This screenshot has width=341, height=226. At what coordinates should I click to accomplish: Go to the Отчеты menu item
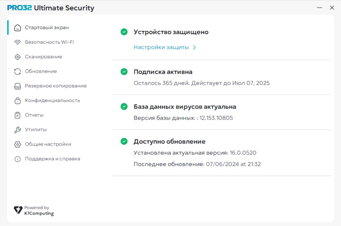pos(34,115)
